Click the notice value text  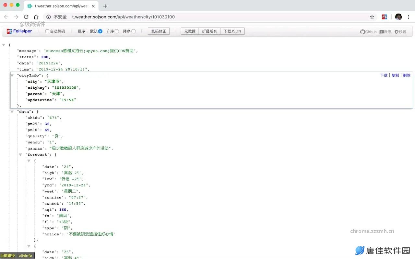[x=91, y=234]
